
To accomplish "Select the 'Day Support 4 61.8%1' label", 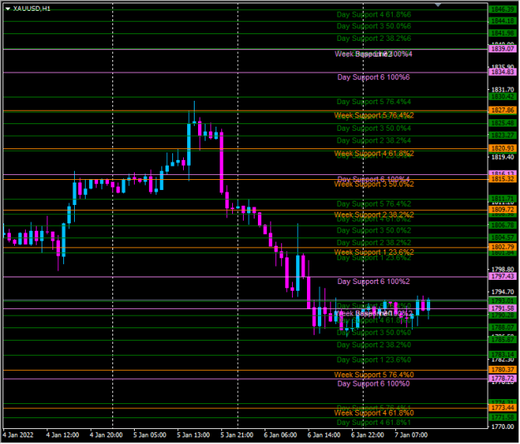I will [x=374, y=422].
